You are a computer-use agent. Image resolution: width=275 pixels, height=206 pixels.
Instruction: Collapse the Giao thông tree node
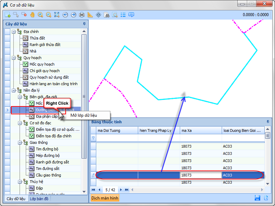point(20,142)
